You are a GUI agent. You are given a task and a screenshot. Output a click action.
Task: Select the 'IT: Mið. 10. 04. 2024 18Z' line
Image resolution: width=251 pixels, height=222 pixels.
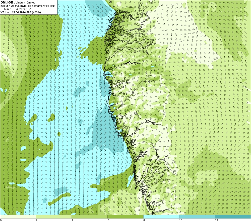point(16,9)
